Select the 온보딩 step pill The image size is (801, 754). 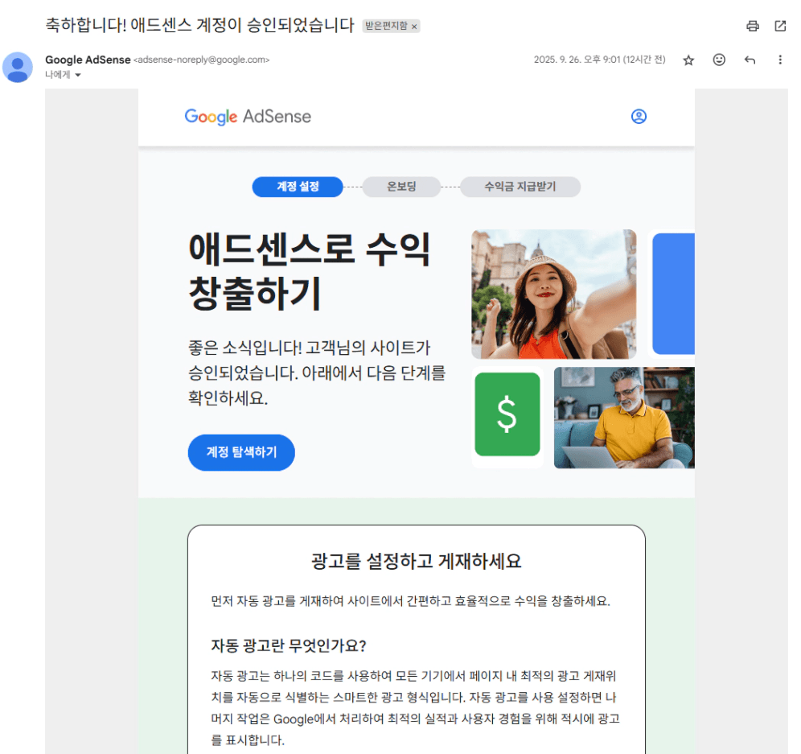401,187
